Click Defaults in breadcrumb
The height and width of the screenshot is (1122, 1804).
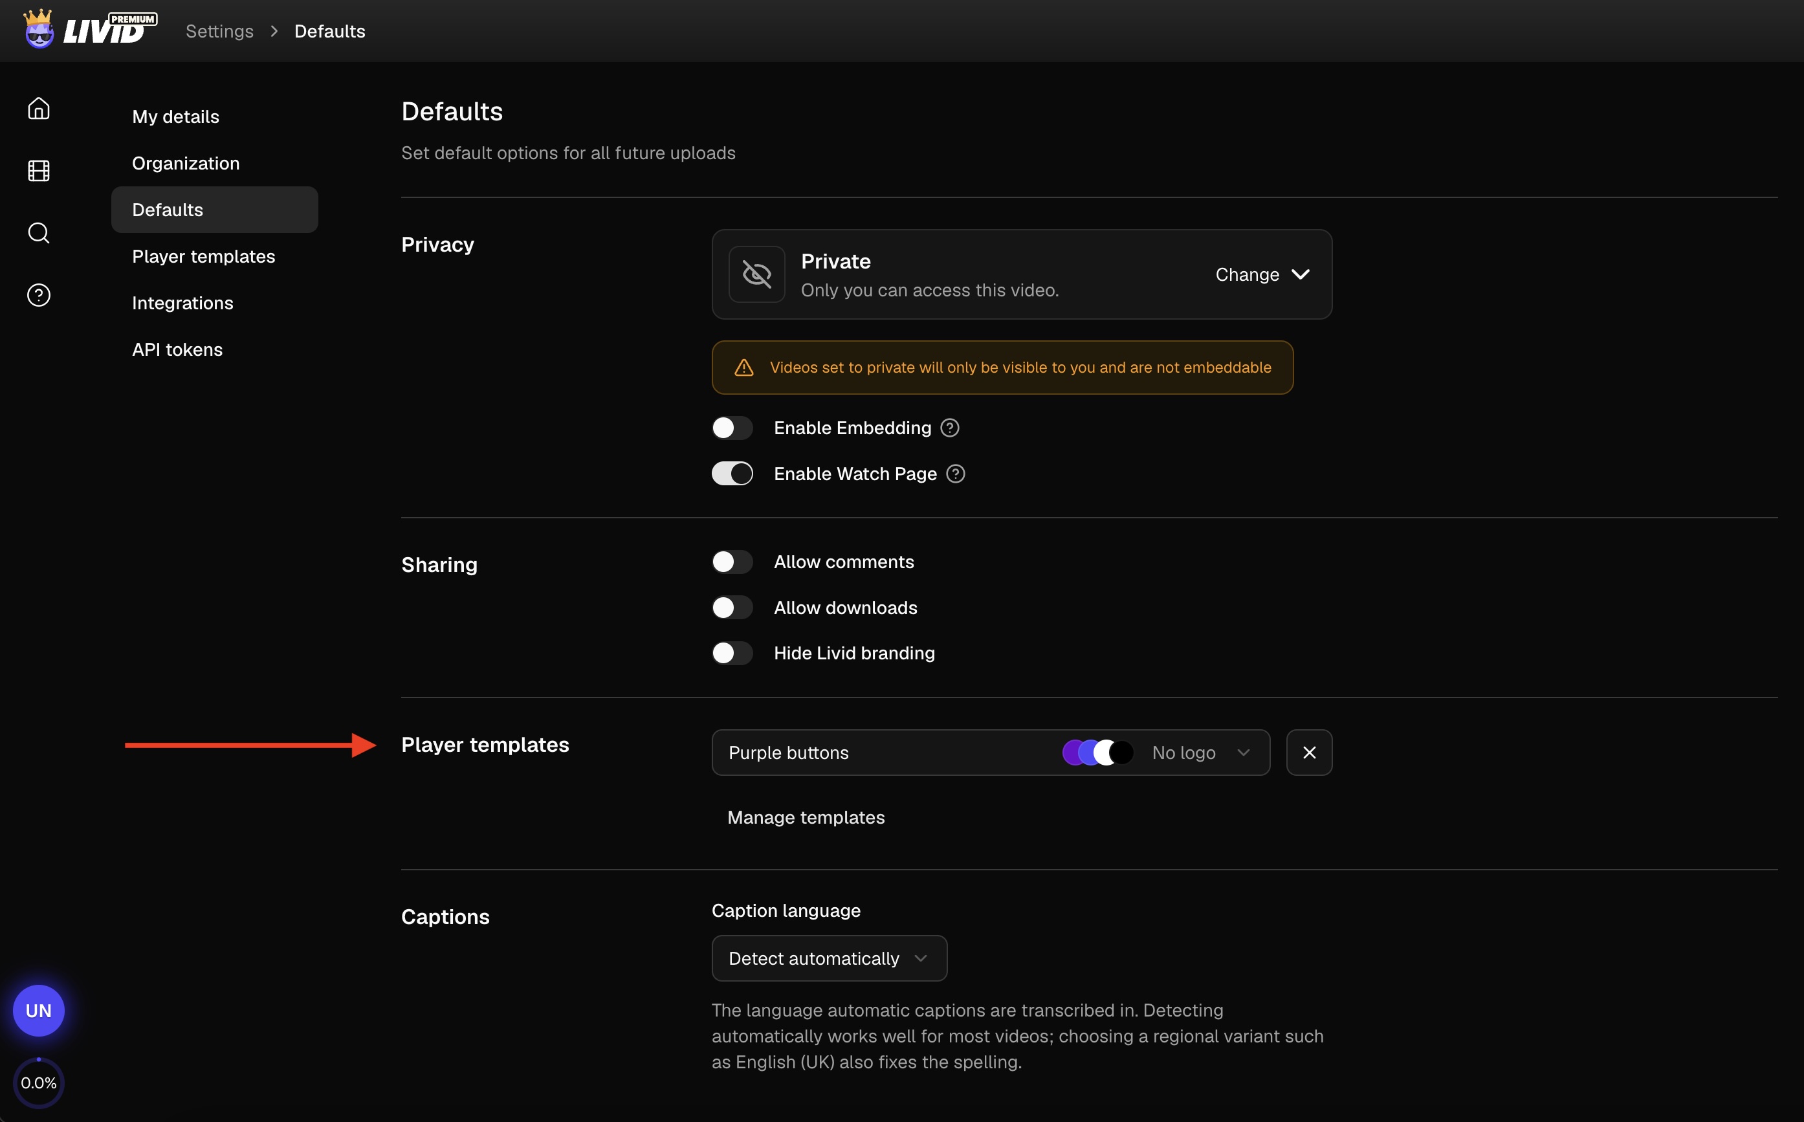coord(329,31)
